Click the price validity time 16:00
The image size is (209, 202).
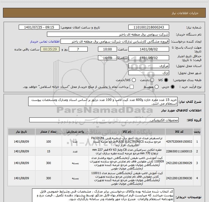pos(107,58)
